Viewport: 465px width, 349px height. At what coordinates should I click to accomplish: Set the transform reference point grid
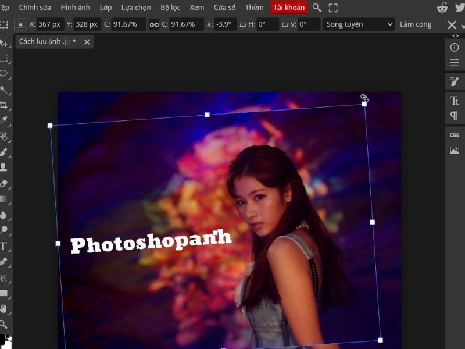(20, 24)
